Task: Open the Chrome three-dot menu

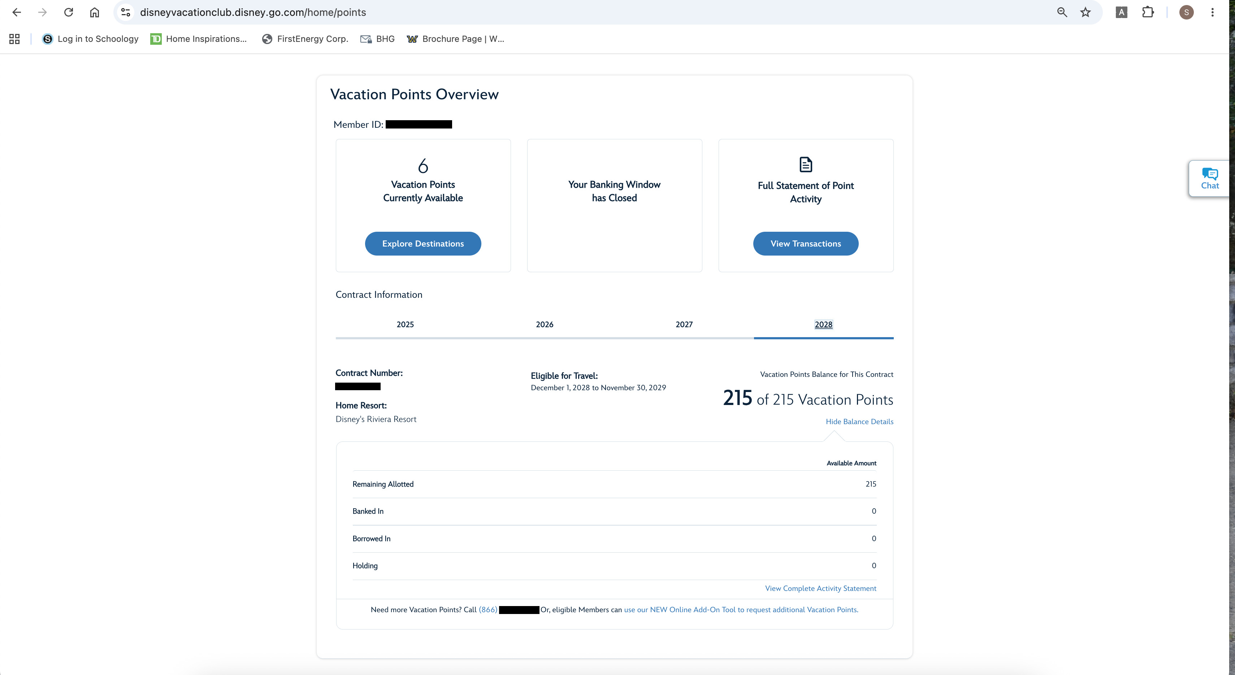Action: (1213, 13)
